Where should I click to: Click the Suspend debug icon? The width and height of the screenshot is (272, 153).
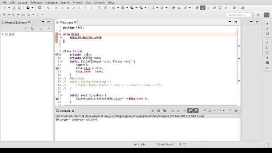pos(62,8)
